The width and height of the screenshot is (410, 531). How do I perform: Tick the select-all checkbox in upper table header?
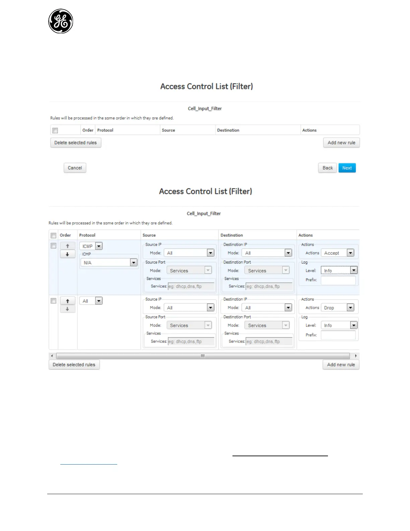tap(55, 130)
